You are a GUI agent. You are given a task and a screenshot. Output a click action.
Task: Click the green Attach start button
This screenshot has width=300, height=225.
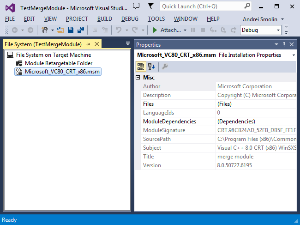pyautogui.click(x=167, y=30)
